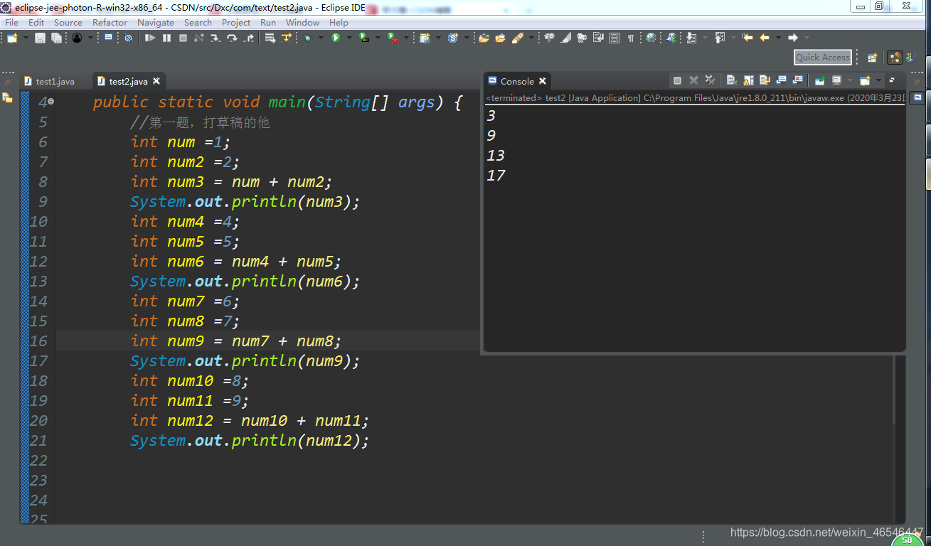Launch the Debug bug icon
Viewport: 931px width, 546px height.
pyautogui.click(x=308, y=38)
